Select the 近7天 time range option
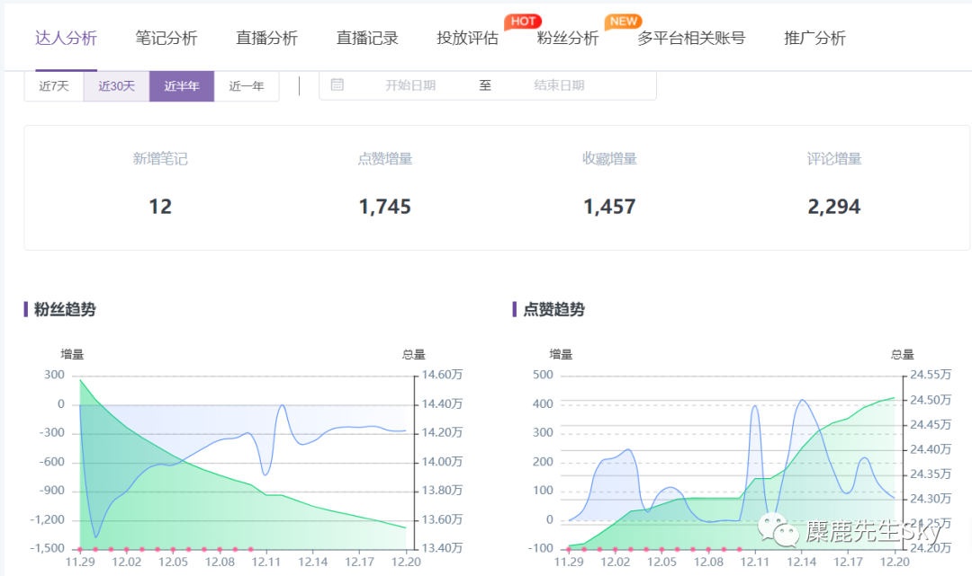The height and width of the screenshot is (576, 972). [x=54, y=84]
